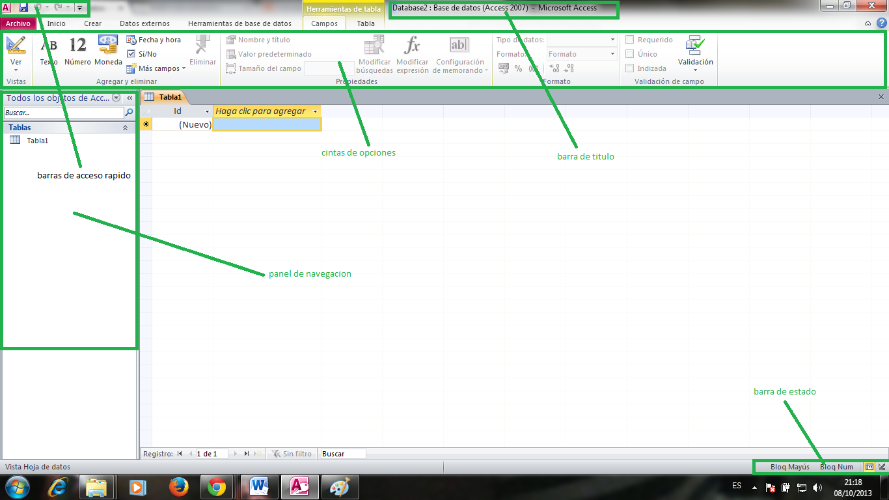
Task: Collapse the Tablas group
Action: click(x=125, y=128)
